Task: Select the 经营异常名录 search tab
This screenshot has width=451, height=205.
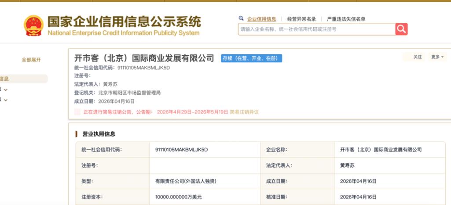Action: [301, 19]
